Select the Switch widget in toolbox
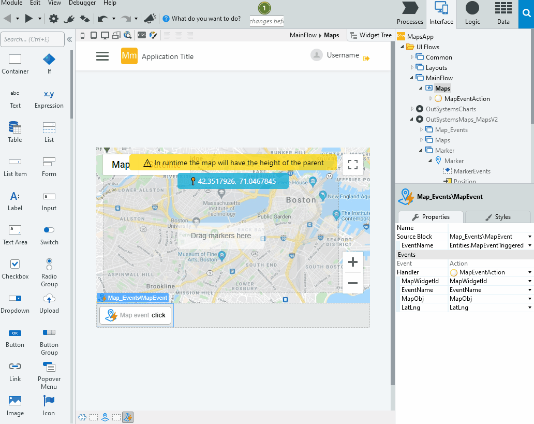This screenshot has width=534, height=424. (x=49, y=235)
